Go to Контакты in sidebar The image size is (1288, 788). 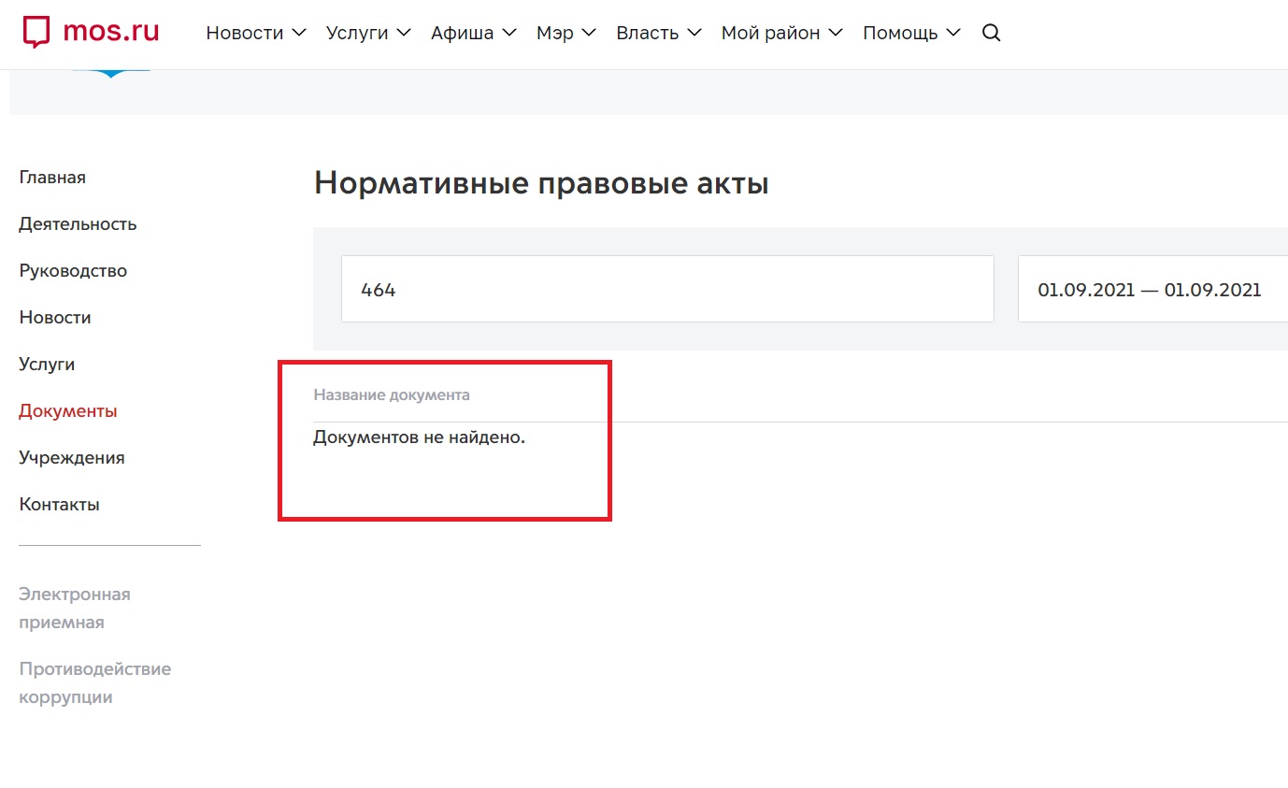tap(59, 505)
